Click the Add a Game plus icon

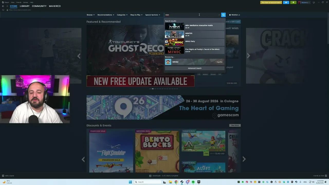(x=3, y=176)
